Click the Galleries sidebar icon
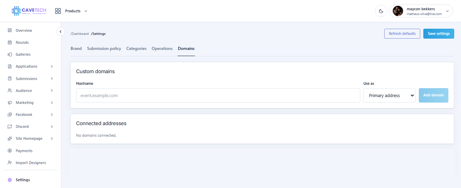The image size is (461, 188). (10, 54)
